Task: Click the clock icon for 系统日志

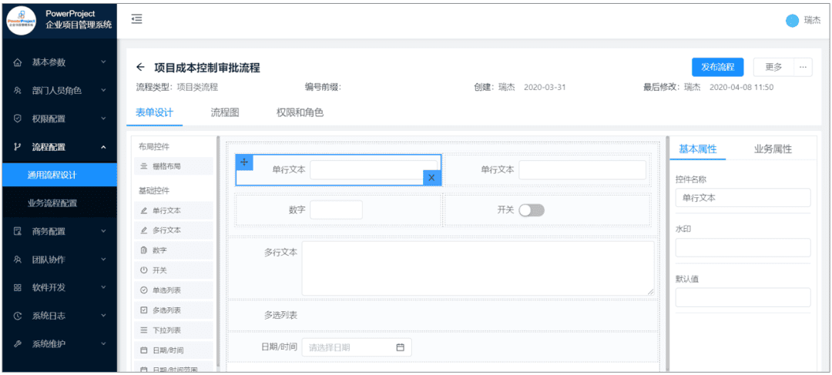Action: pos(18,316)
